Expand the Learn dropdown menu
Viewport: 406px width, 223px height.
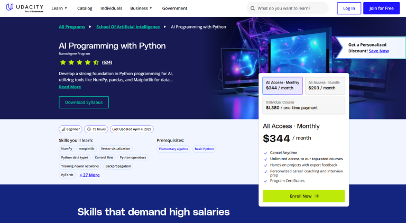click(x=59, y=8)
